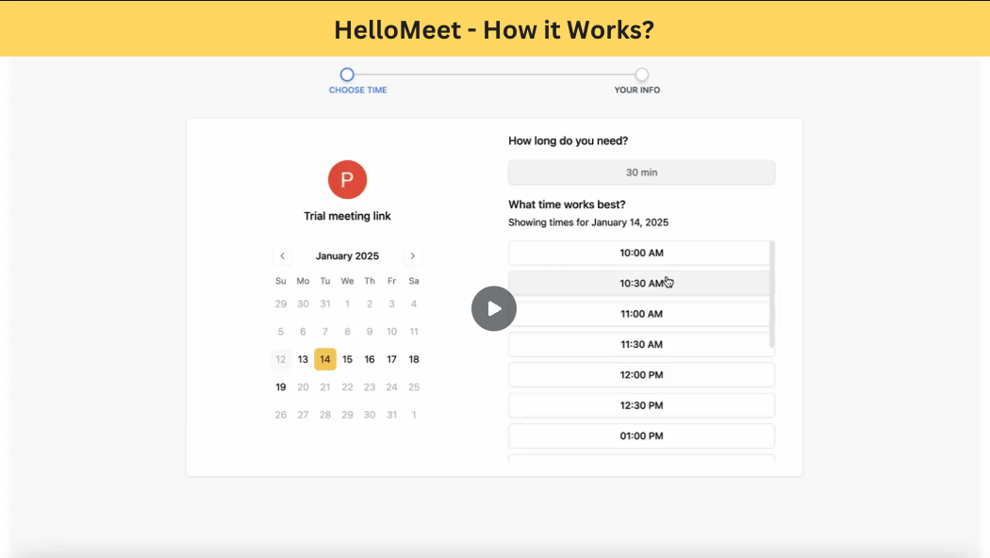Viewport: 990px width, 558px height.
Task: Choose the 11:30 AM slot
Action: [x=639, y=344]
